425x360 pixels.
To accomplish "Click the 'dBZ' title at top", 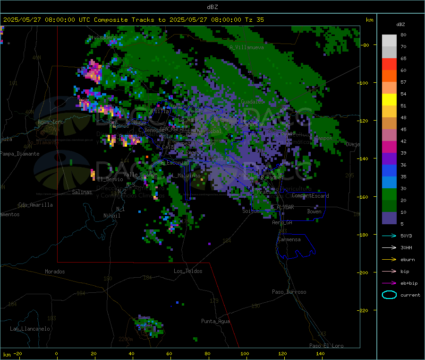I will pos(212,7).
